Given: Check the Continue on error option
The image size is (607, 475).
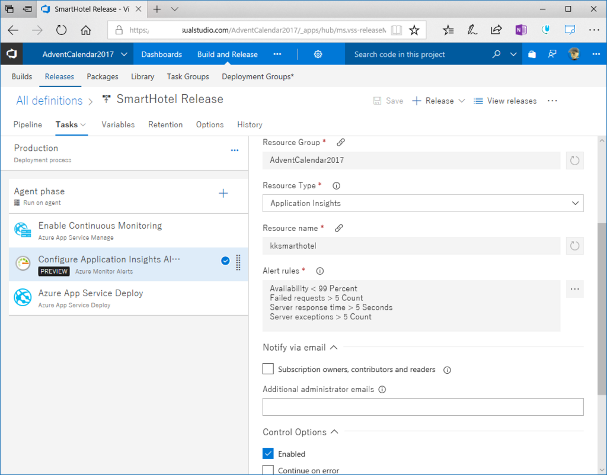Looking at the screenshot, I should click(x=268, y=470).
